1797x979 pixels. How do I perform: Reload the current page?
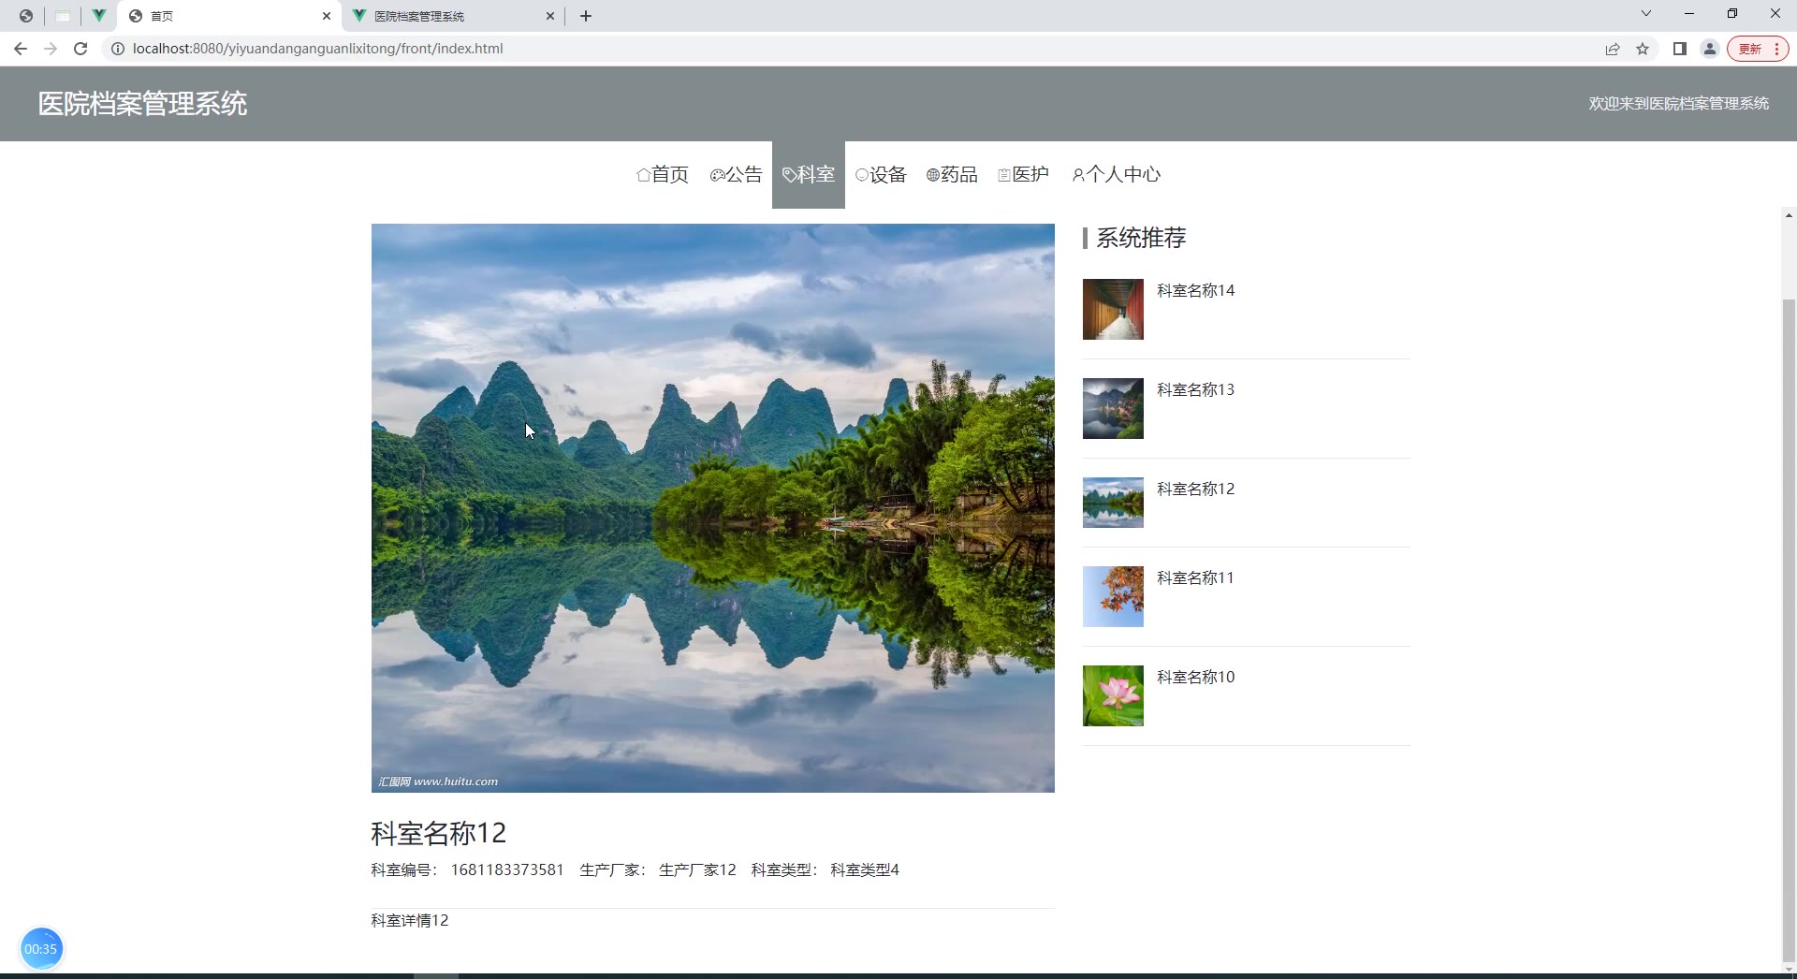coord(80,49)
